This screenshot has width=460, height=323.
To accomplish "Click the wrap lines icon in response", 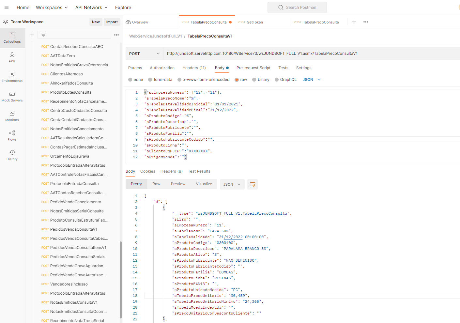I will (253, 184).
